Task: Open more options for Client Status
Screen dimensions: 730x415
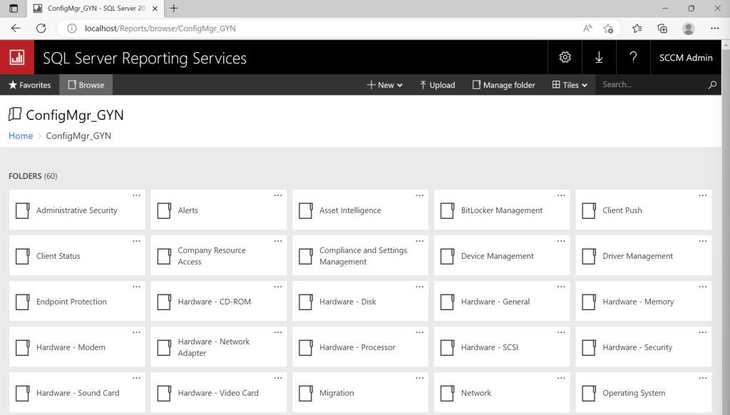Action: [x=136, y=241]
